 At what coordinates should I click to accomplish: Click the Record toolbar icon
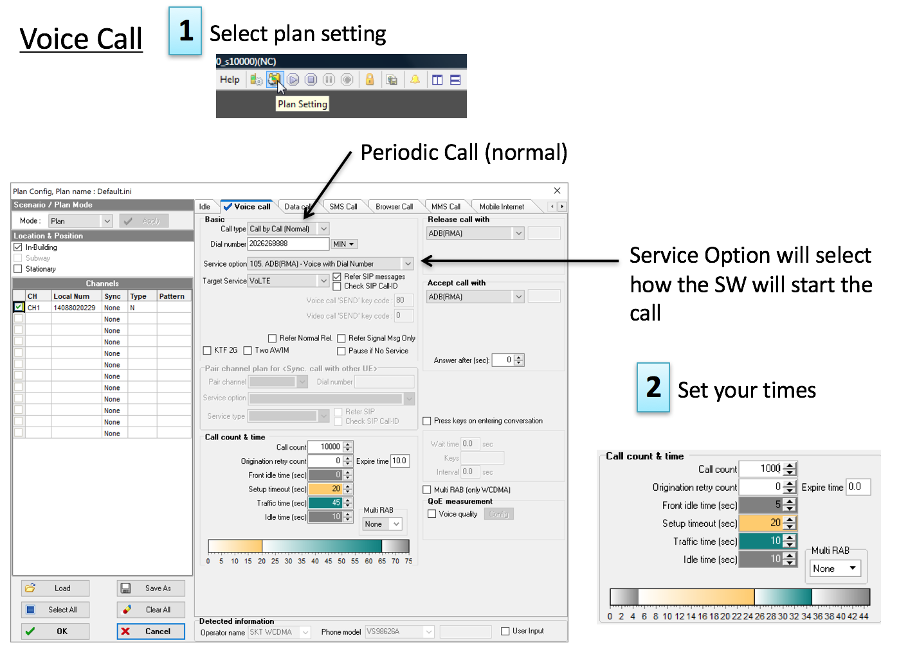click(347, 80)
